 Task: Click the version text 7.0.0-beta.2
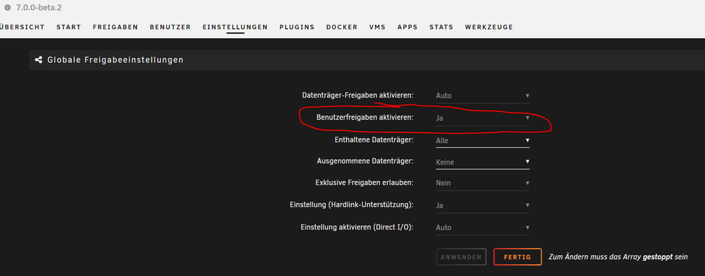click(x=38, y=8)
